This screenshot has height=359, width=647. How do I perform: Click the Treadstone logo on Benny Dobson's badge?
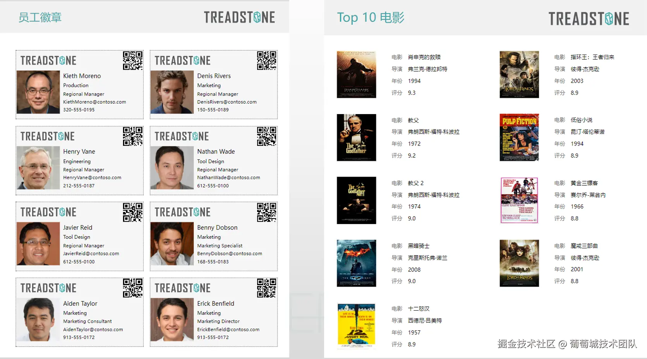click(183, 212)
